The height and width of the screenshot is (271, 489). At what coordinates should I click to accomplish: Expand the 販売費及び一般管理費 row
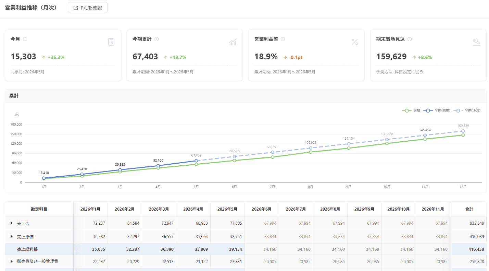pos(12,261)
